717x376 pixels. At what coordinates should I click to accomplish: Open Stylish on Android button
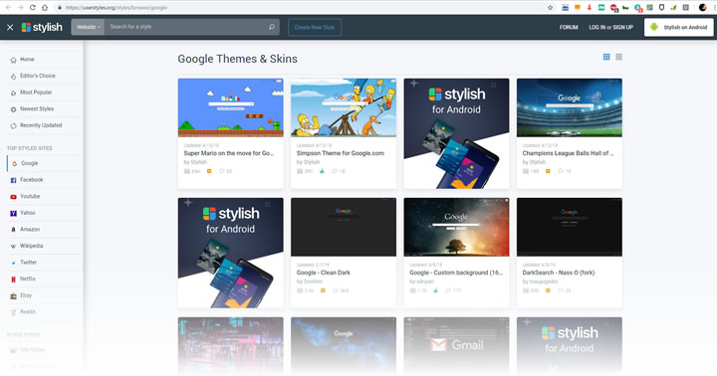tap(678, 28)
